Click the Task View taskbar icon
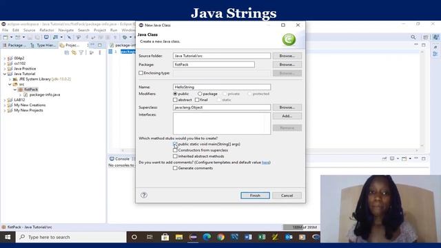This screenshot has height=248, width=441. click(x=150, y=237)
